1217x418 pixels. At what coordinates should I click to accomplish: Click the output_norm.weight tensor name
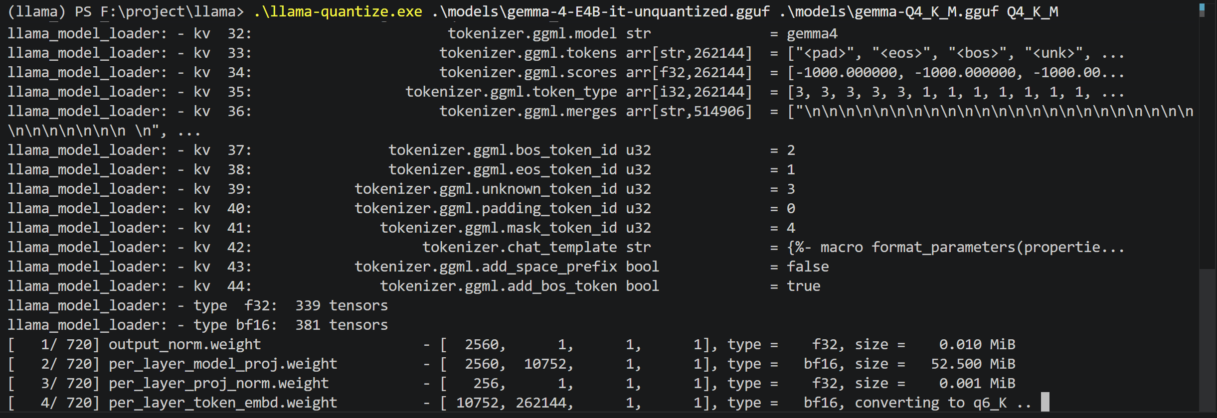point(184,344)
